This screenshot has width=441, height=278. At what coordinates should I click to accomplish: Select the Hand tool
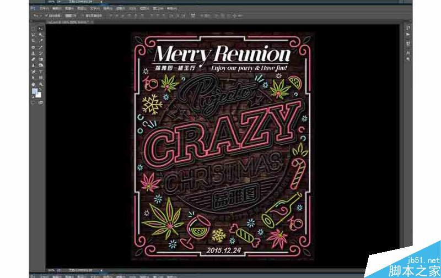tap(34, 84)
